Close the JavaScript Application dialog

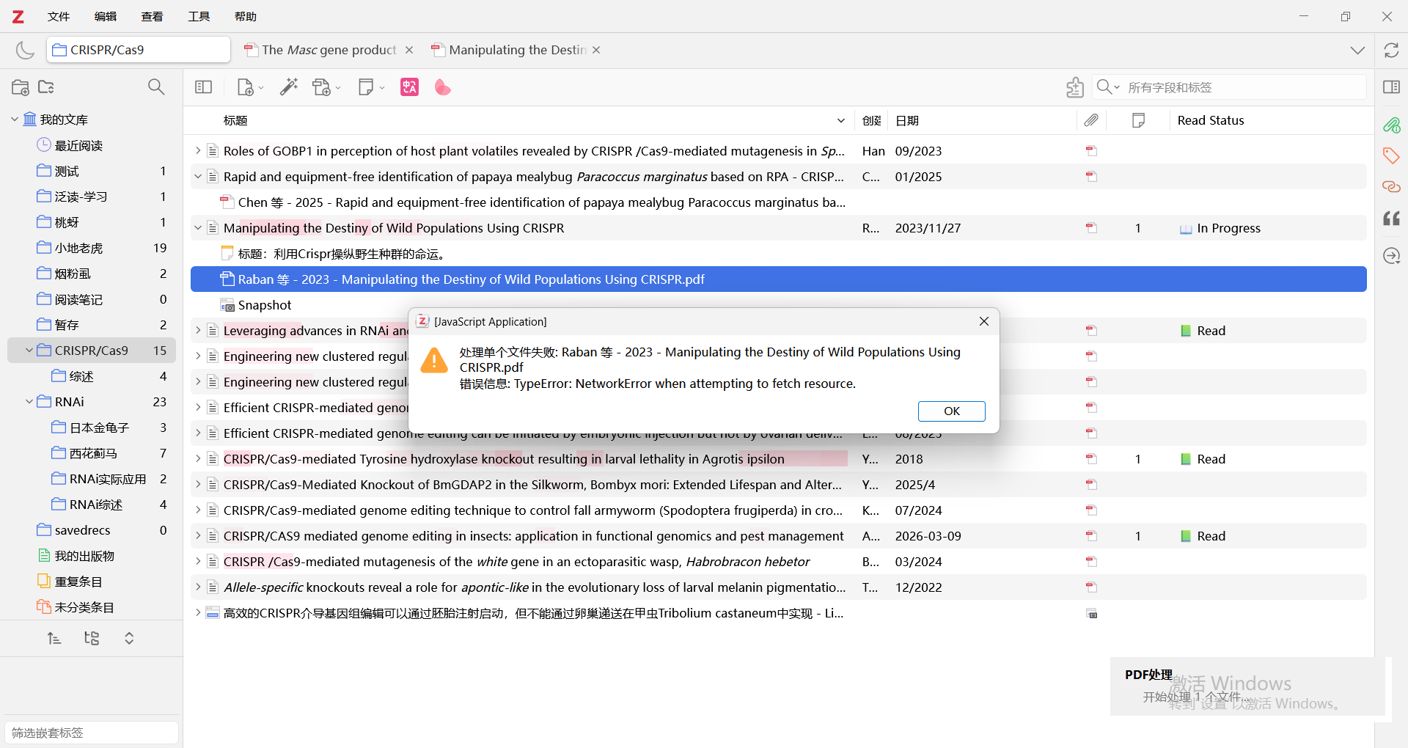pos(984,321)
